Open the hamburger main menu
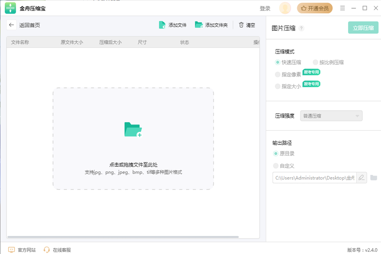Image resolution: width=381 pixels, height=254 pixels. pos(342,8)
